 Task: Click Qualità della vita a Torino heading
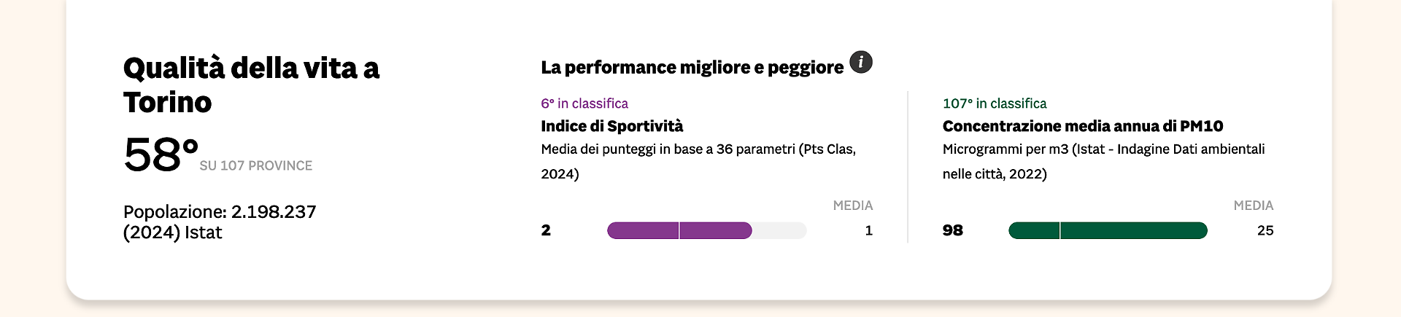click(x=252, y=85)
